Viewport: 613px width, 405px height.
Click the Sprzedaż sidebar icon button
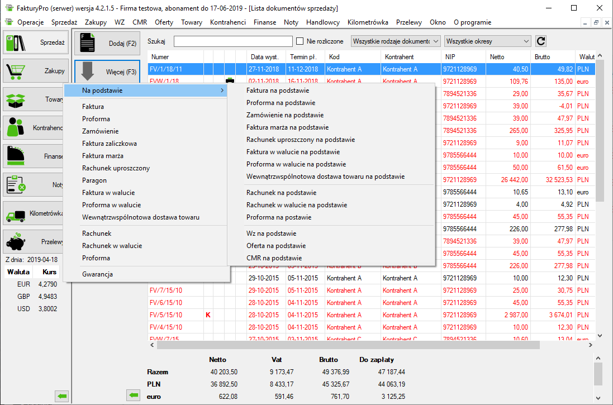click(x=36, y=42)
